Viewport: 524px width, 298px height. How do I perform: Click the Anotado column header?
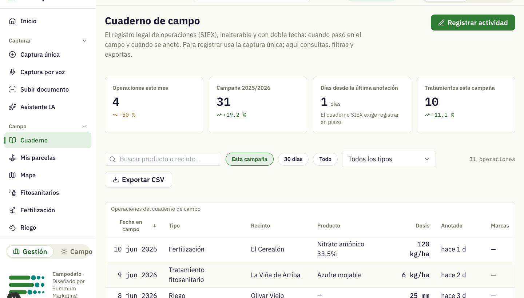coord(452,226)
